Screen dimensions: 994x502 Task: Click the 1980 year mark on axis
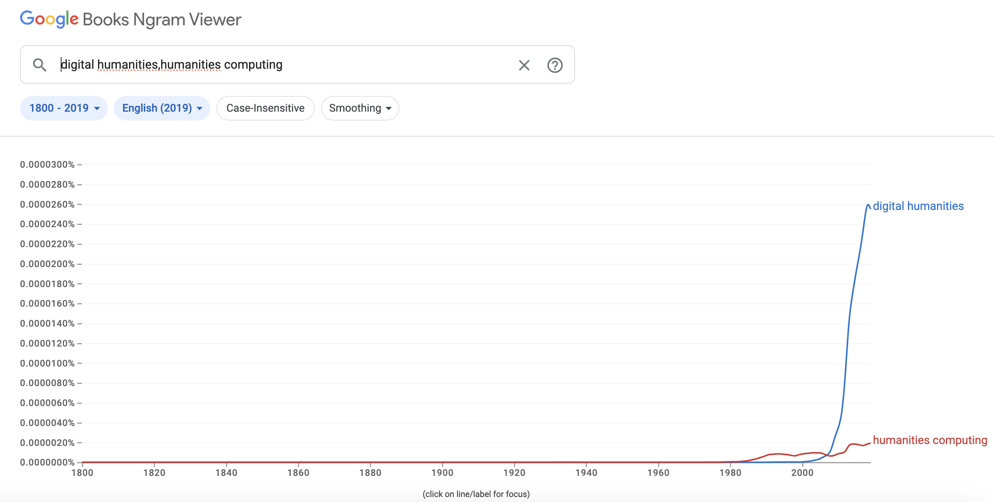click(x=730, y=472)
